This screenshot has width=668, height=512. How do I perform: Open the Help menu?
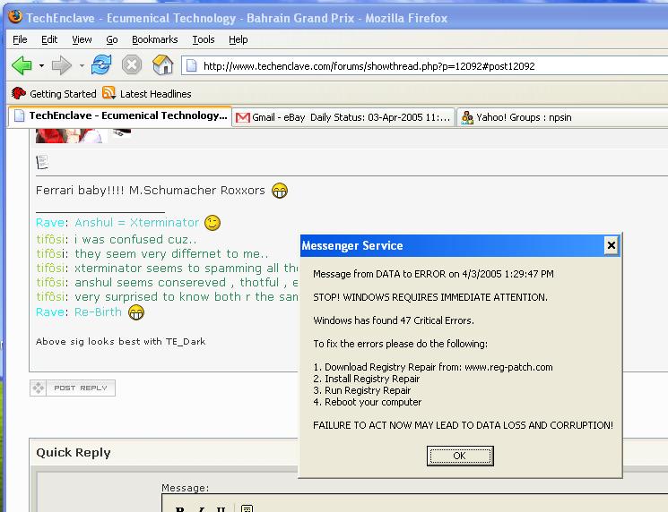point(239,39)
